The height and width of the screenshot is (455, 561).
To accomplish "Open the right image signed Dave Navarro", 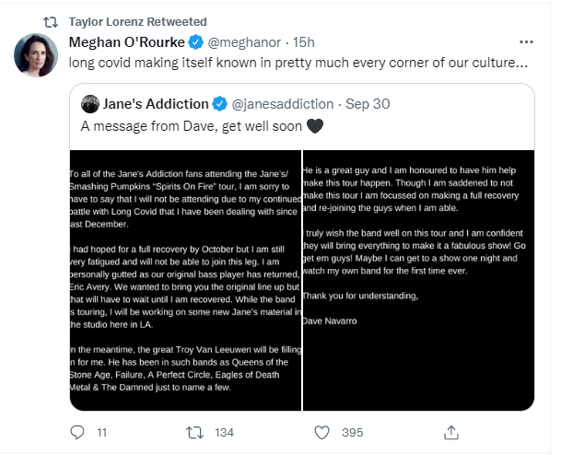I will coord(418,280).
